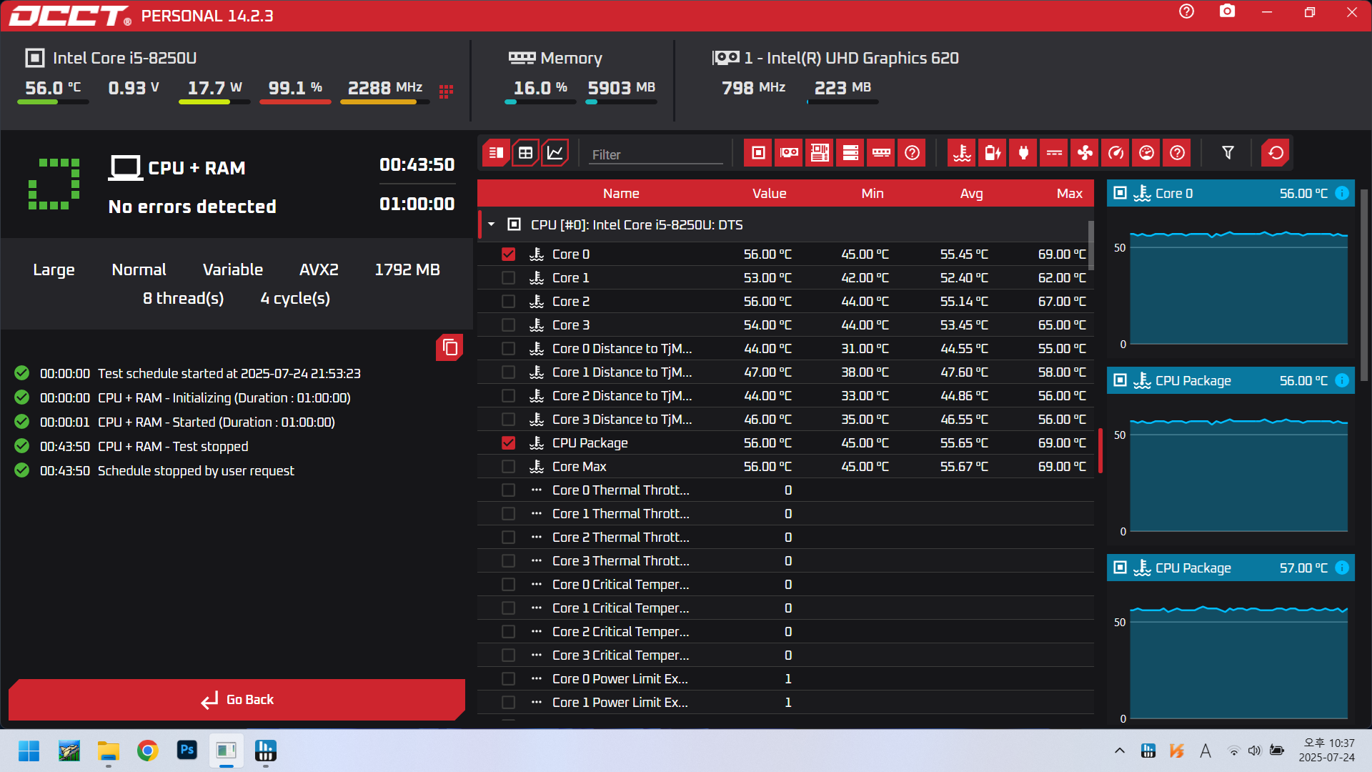
Task: Filter sensors by storage drive icon
Action: click(x=850, y=153)
